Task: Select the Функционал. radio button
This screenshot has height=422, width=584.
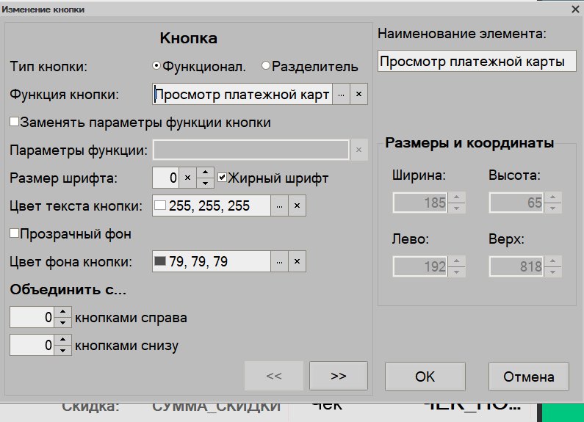Action: pos(156,66)
